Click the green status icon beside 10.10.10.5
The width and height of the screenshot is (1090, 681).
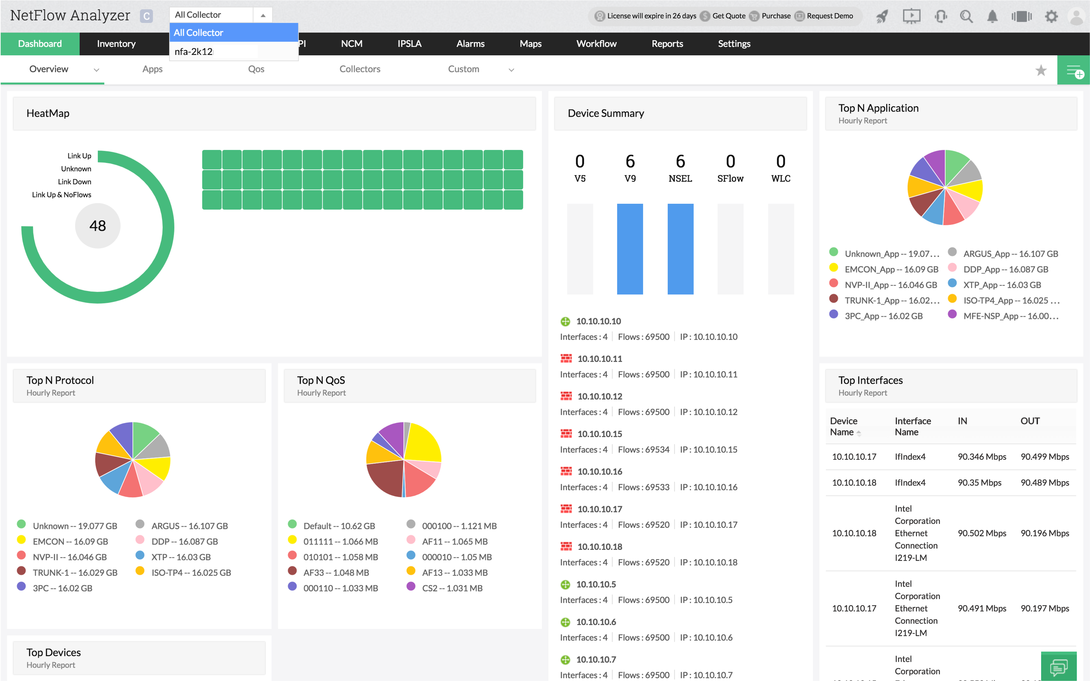pyautogui.click(x=565, y=584)
